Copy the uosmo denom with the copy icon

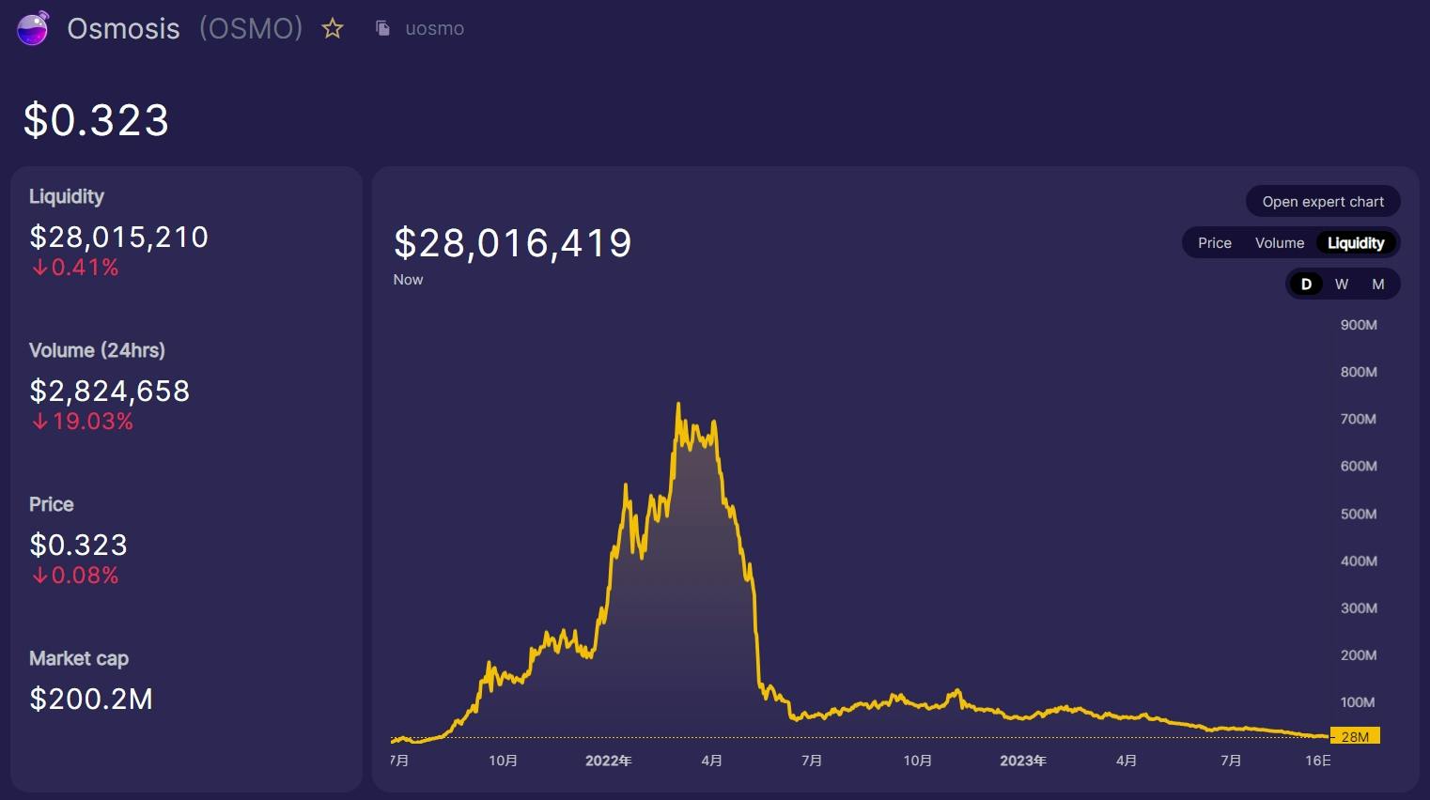[x=382, y=28]
